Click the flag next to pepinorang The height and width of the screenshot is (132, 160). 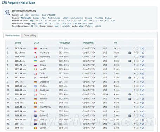(35, 57)
